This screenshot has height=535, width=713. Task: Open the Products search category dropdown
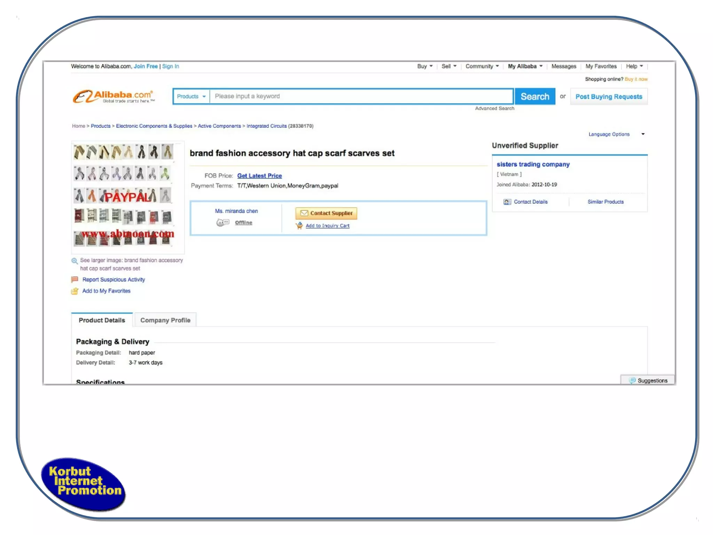191,96
